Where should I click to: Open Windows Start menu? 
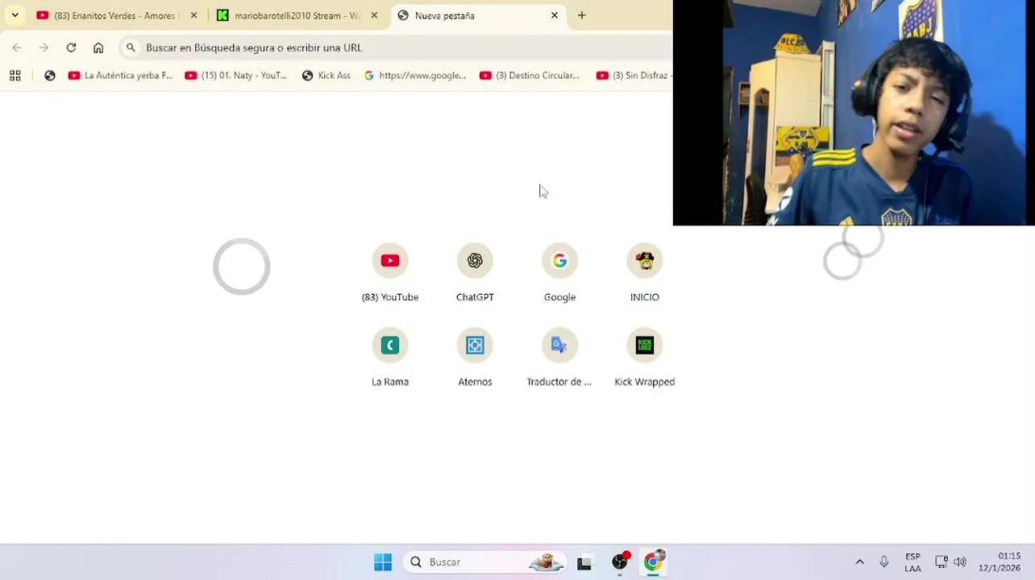point(383,561)
